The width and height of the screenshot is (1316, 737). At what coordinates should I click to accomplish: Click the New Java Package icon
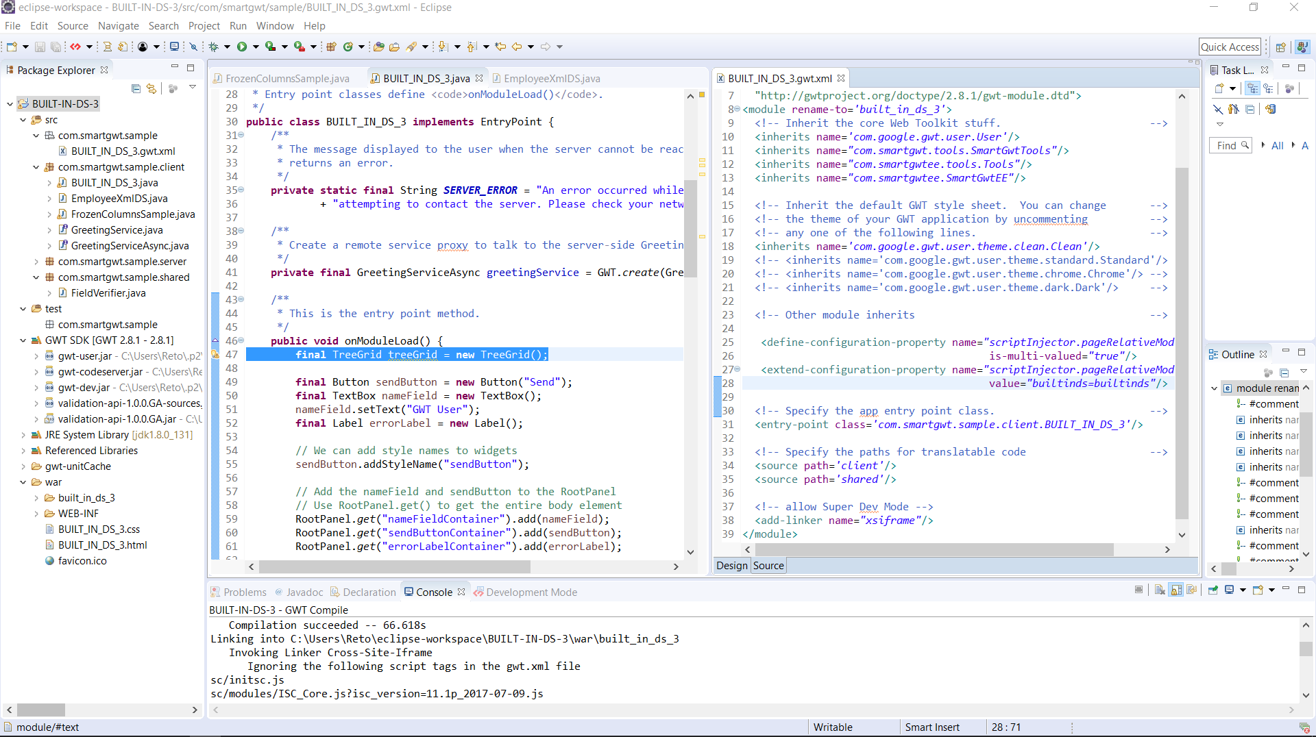[331, 47]
